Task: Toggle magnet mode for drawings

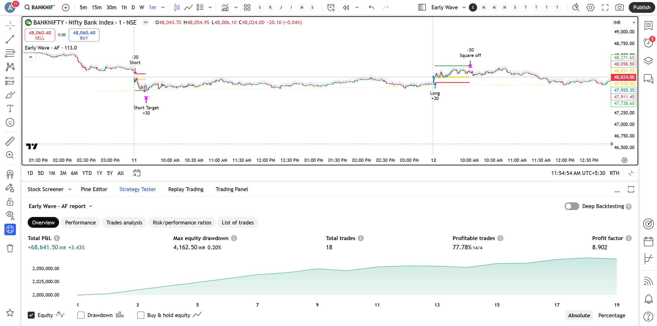Action: pos(10,174)
